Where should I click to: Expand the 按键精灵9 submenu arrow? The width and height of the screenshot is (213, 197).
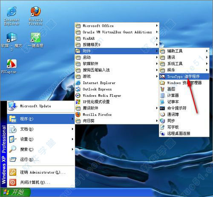pyautogui.click(x=157, y=45)
